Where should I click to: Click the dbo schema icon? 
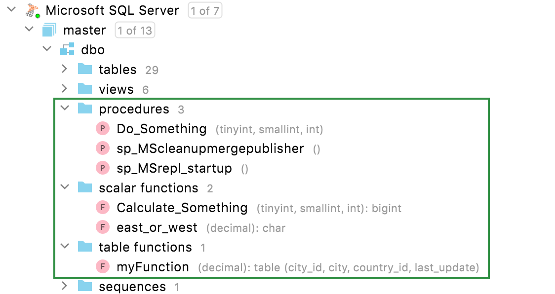[67, 49]
